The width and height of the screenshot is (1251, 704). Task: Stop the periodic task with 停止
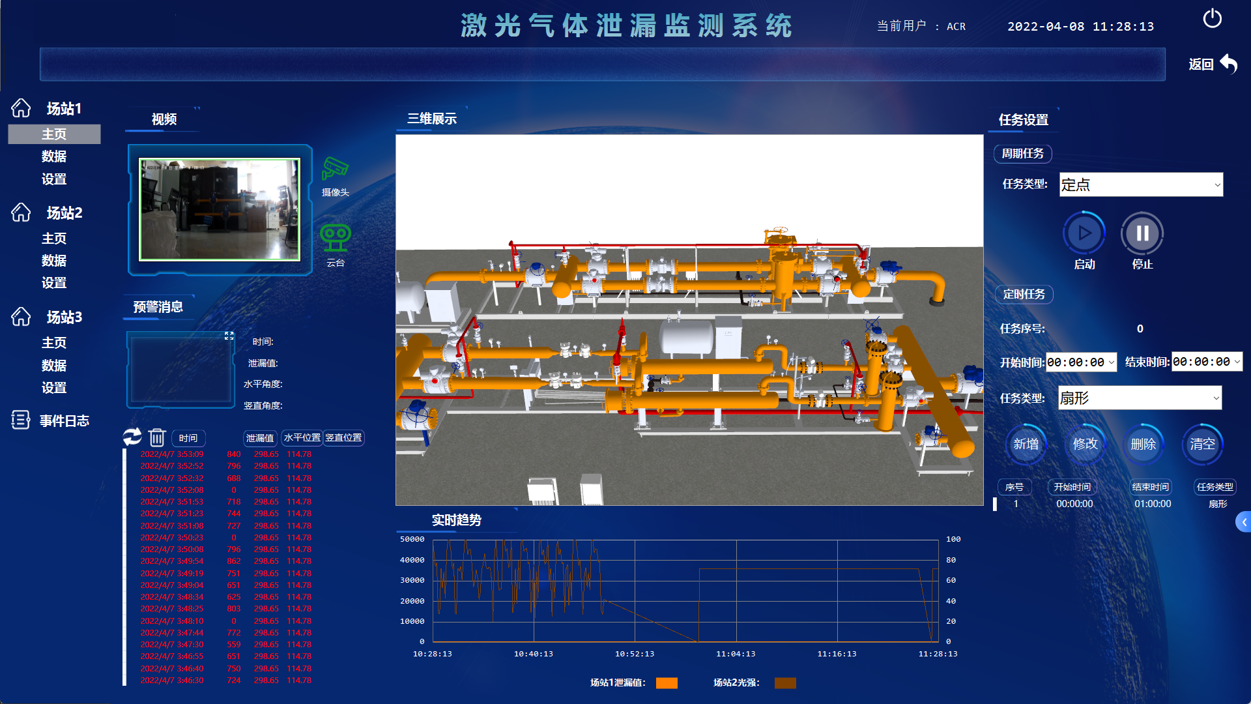click(x=1142, y=233)
